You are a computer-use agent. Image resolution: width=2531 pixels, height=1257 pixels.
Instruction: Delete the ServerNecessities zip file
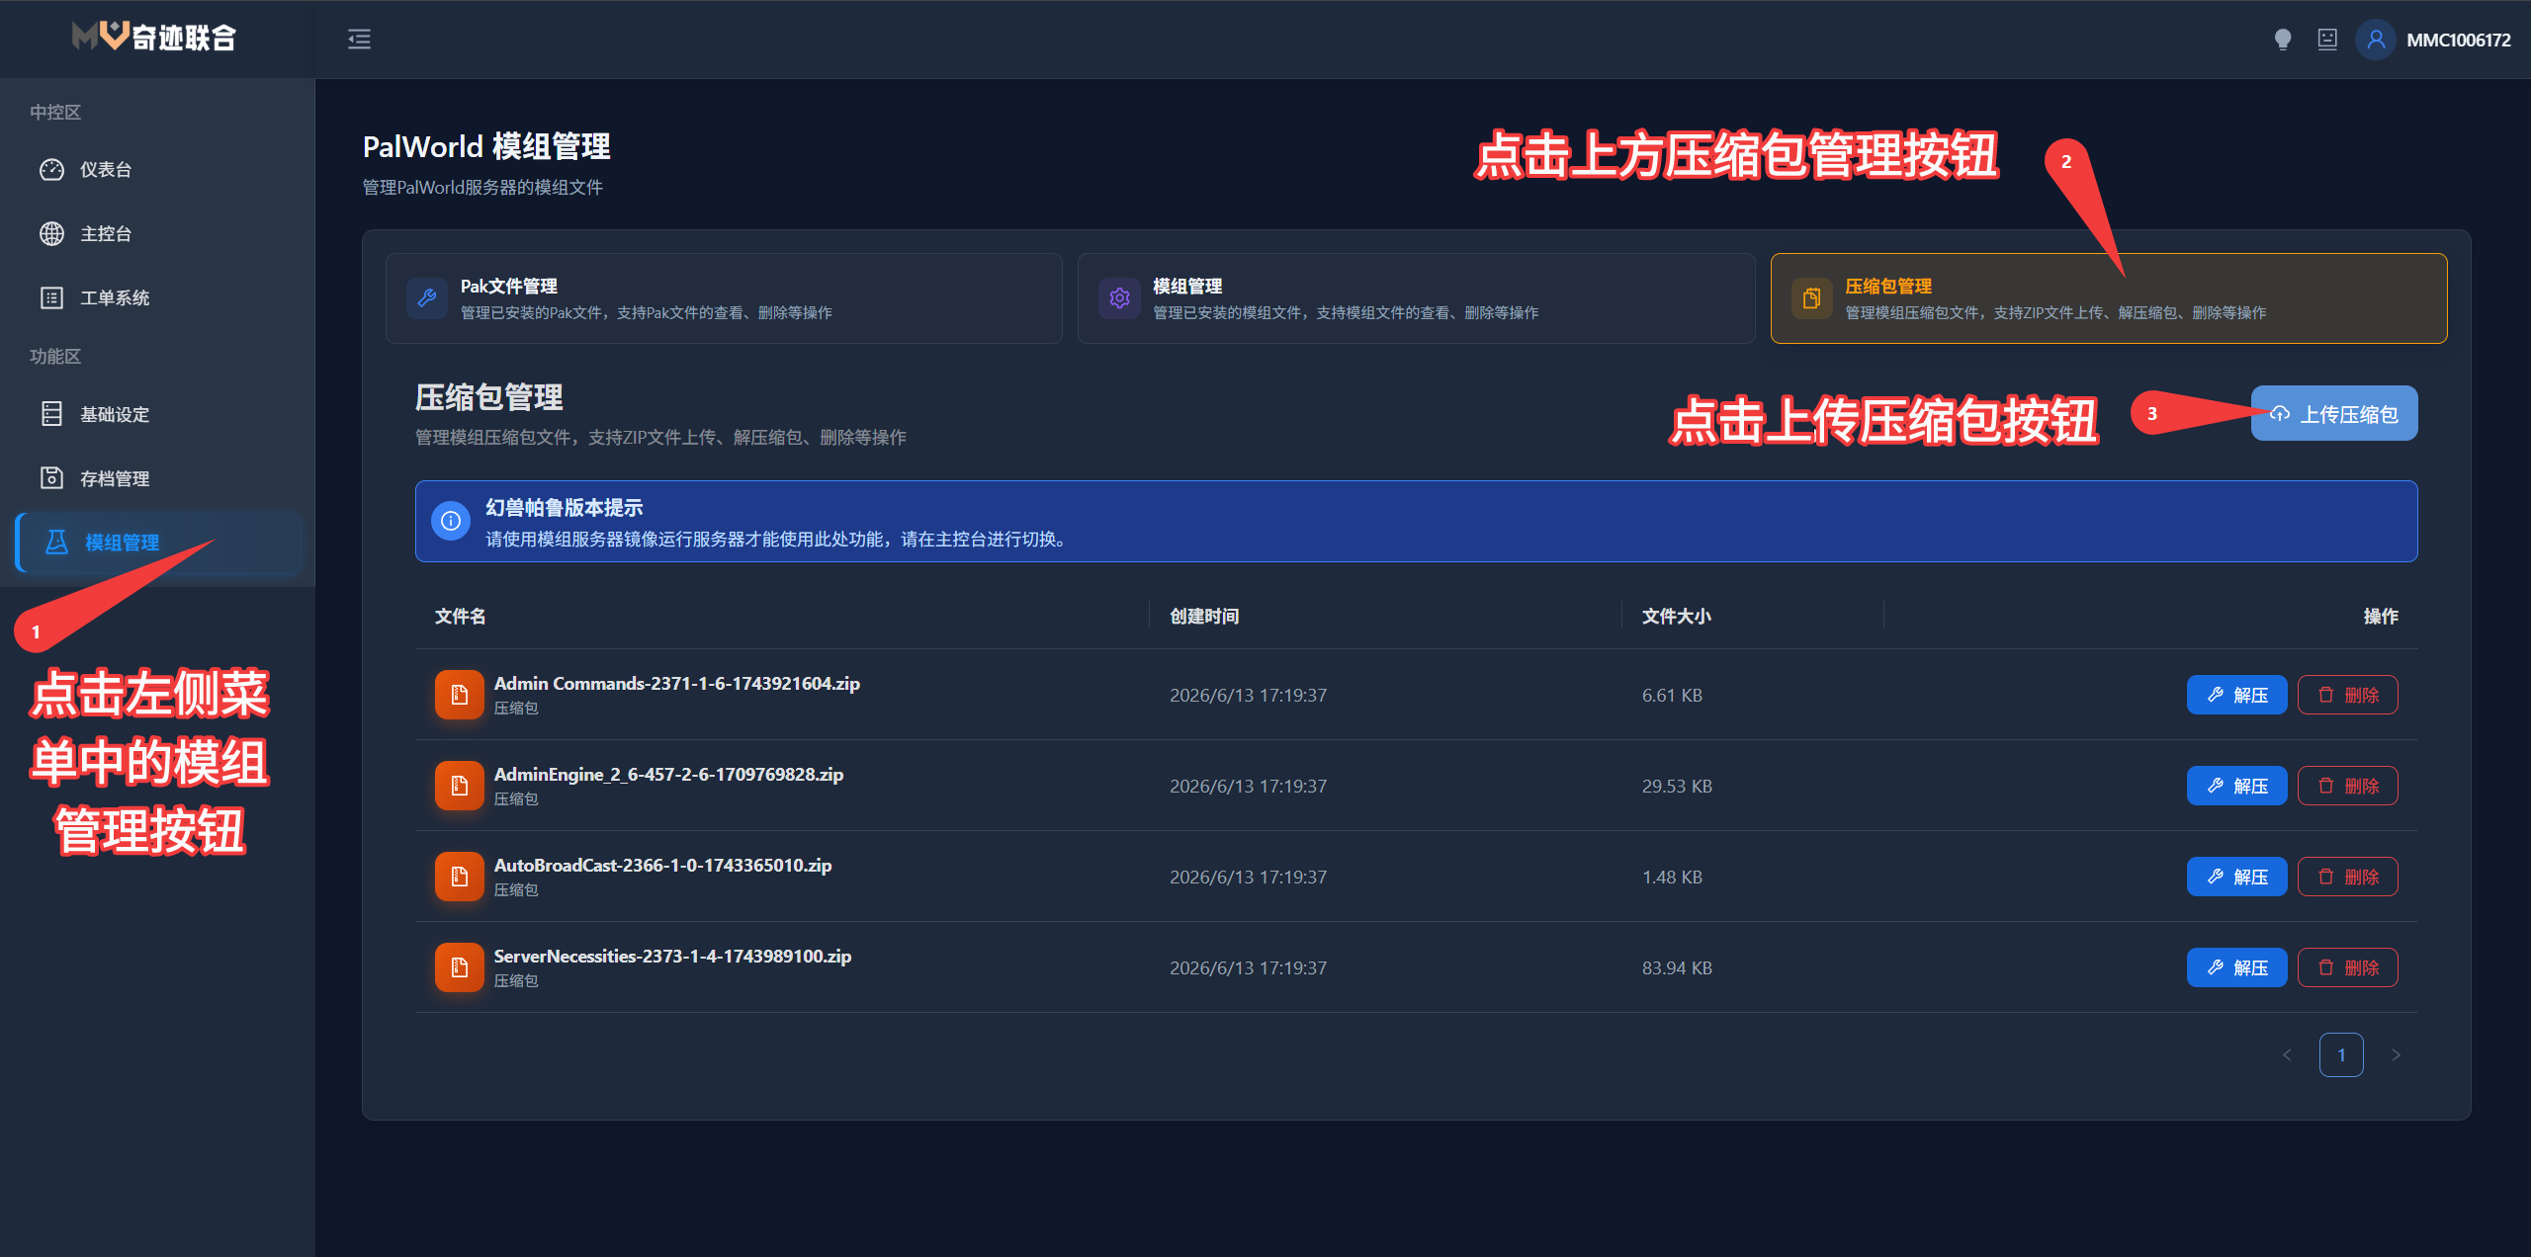(2347, 967)
